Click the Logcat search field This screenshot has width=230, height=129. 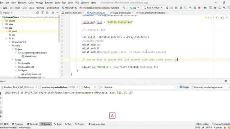(138, 87)
